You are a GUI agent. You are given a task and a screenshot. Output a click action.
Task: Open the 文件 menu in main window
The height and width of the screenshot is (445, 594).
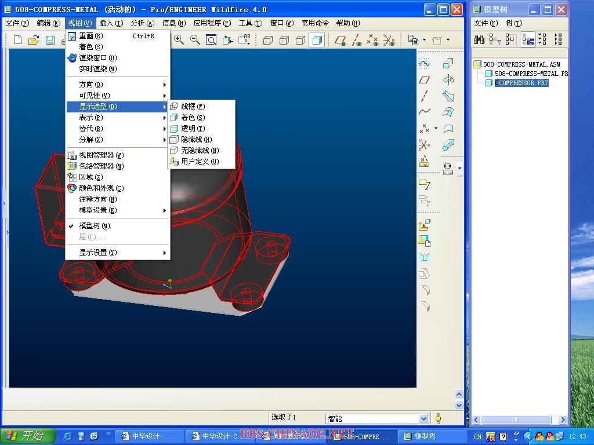coord(17,23)
